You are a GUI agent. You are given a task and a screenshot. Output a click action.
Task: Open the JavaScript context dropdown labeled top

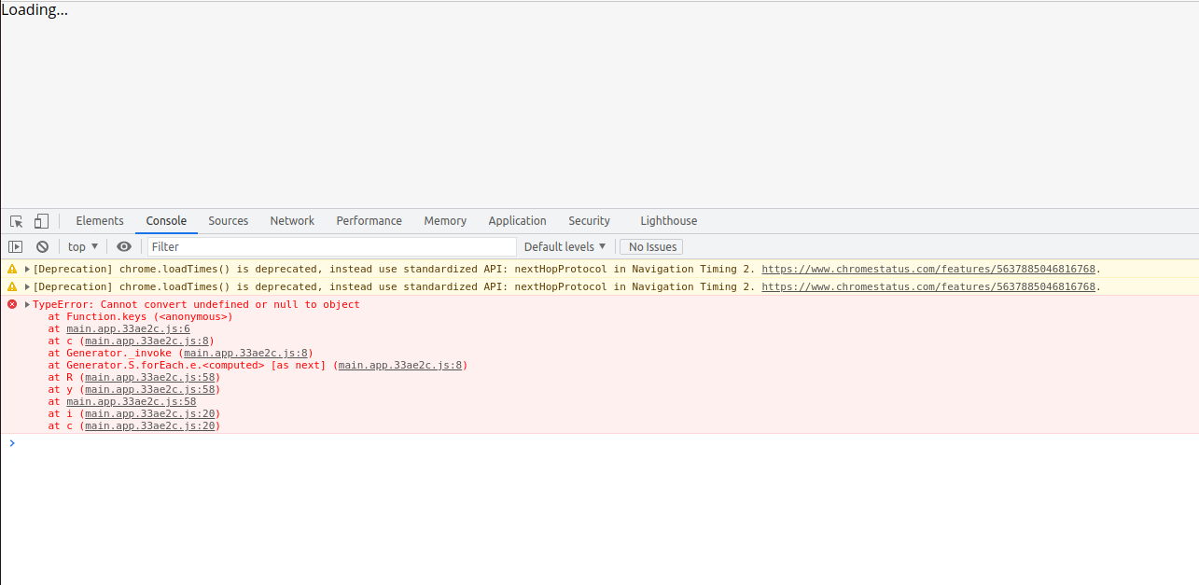(x=82, y=245)
